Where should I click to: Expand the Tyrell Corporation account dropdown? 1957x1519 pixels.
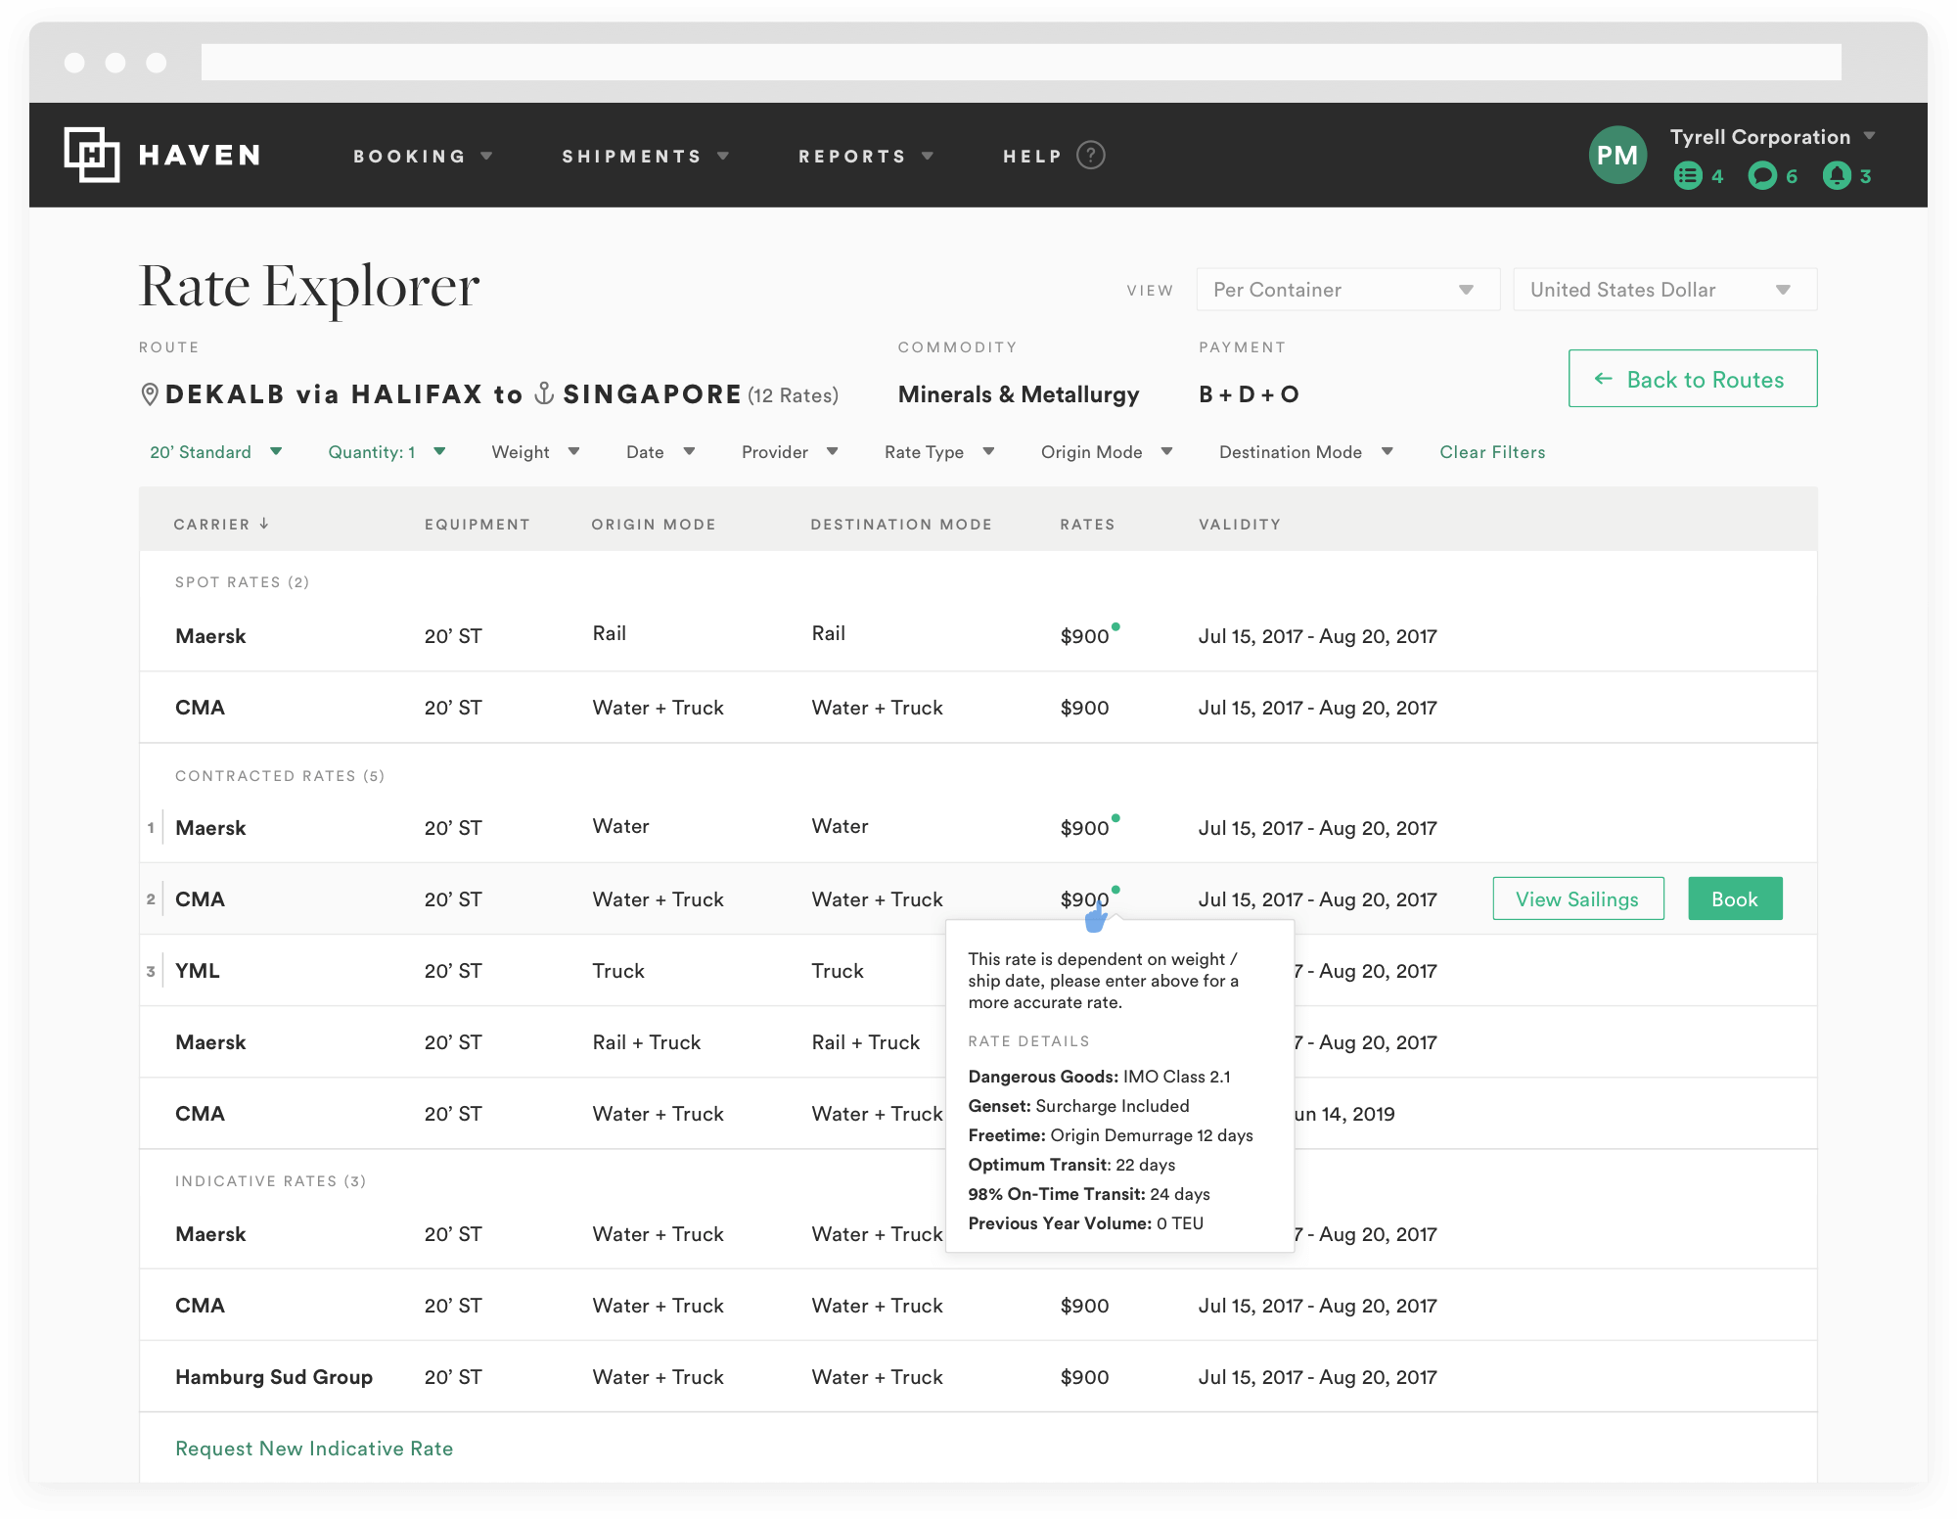1771,137
